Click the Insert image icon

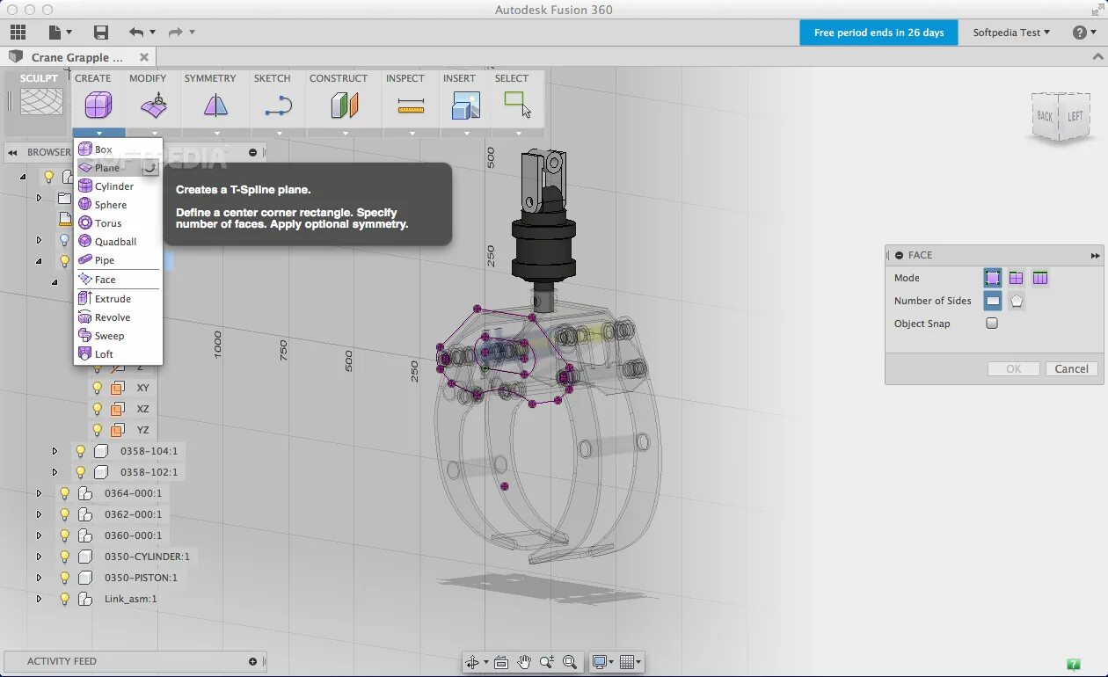pyautogui.click(x=465, y=106)
